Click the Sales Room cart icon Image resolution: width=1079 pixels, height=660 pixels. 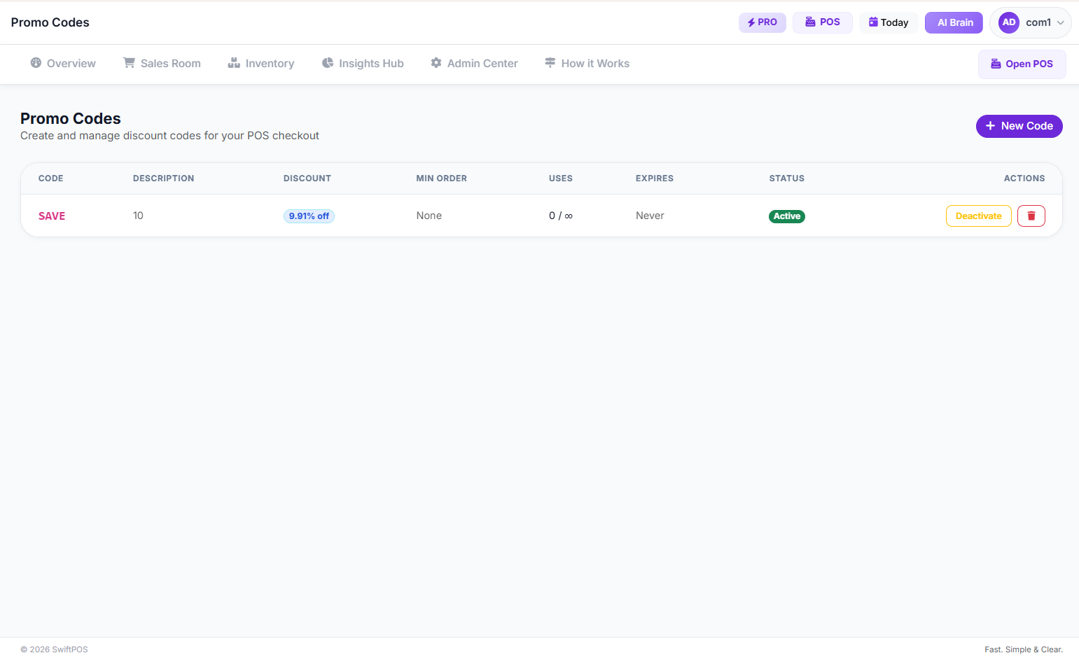coord(129,63)
